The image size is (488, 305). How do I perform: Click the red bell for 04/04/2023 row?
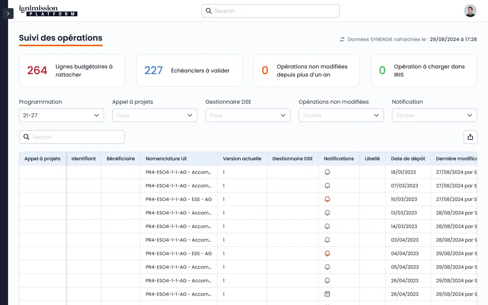tap(327, 253)
